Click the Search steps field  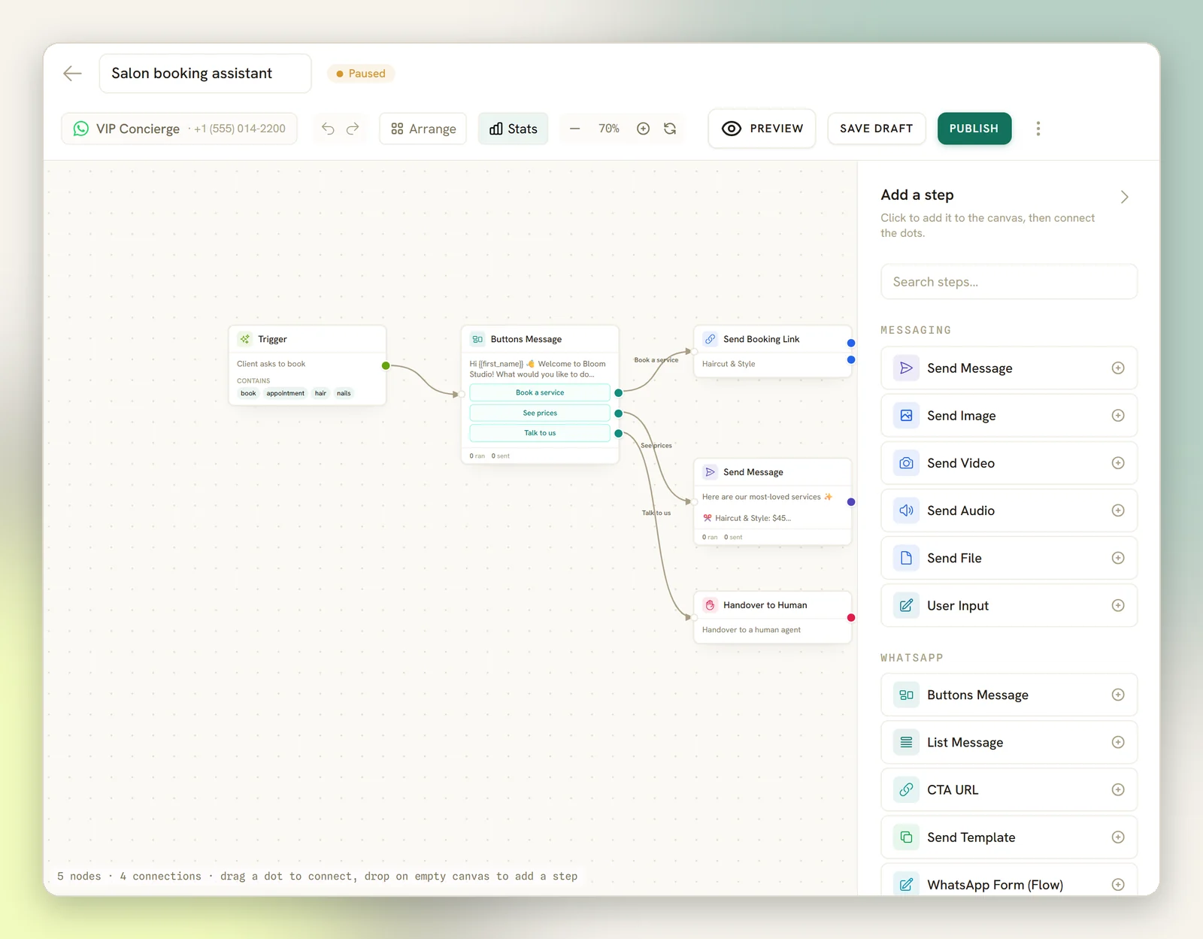coord(1009,281)
